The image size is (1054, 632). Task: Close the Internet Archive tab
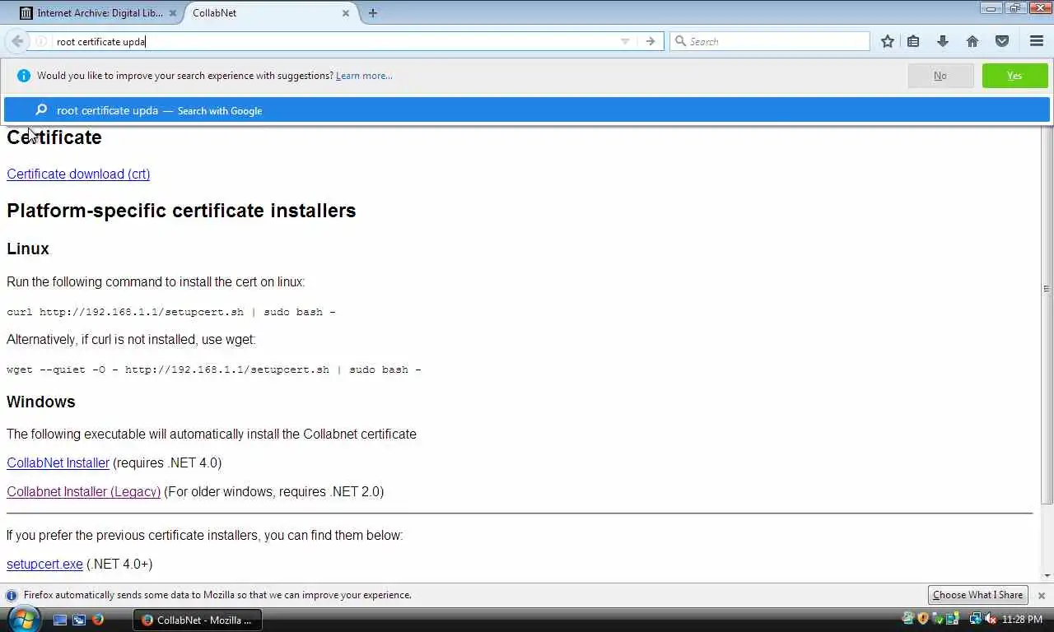(x=173, y=13)
